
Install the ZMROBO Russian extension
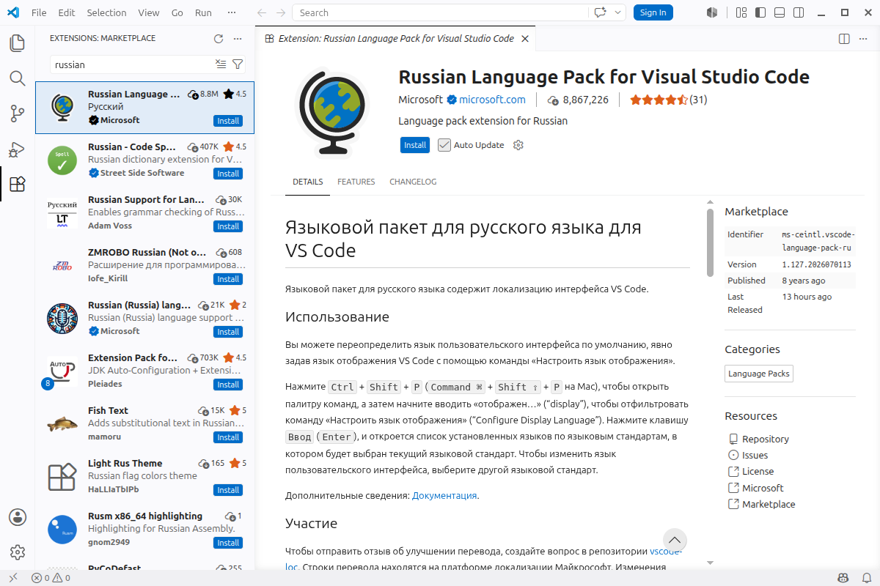[x=228, y=279]
